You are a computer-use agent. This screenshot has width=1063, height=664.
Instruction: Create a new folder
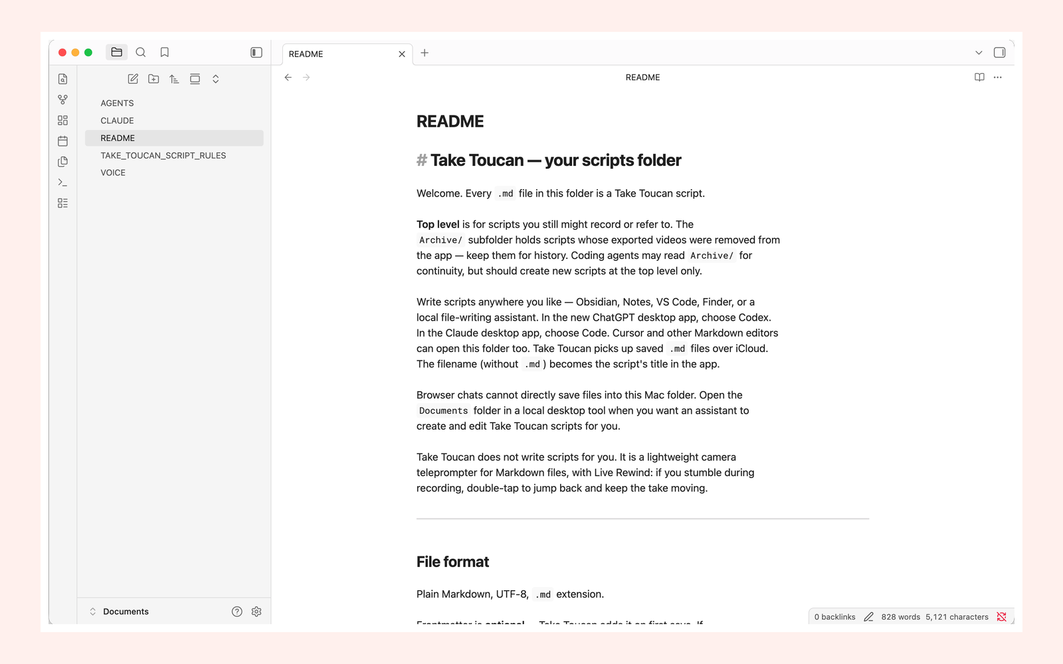pos(153,79)
